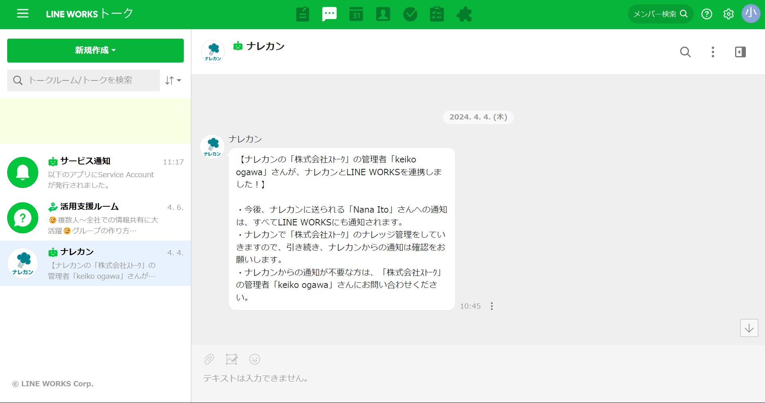
Task: Click the ナレカン sender name above message
Action: (x=245, y=139)
